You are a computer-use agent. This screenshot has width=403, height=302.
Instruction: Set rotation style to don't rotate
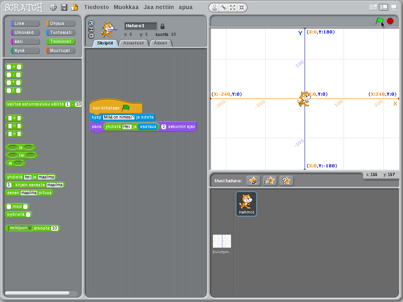coord(91,36)
